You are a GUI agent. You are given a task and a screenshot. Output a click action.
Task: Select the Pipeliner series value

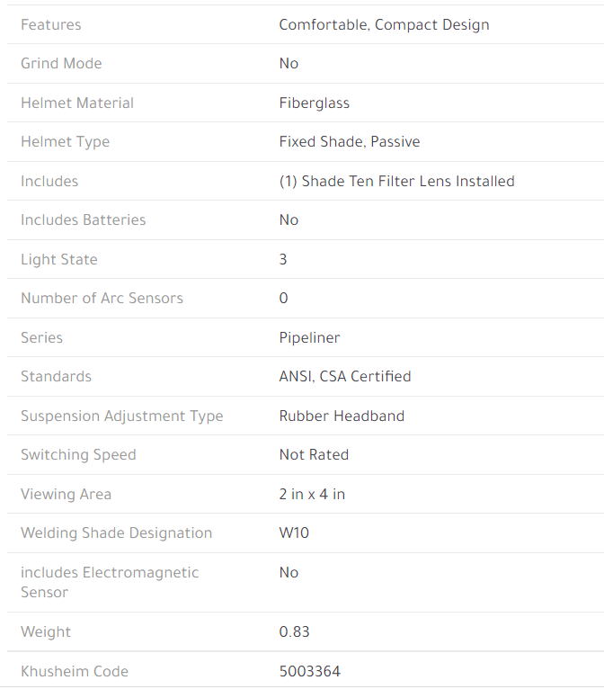309,338
